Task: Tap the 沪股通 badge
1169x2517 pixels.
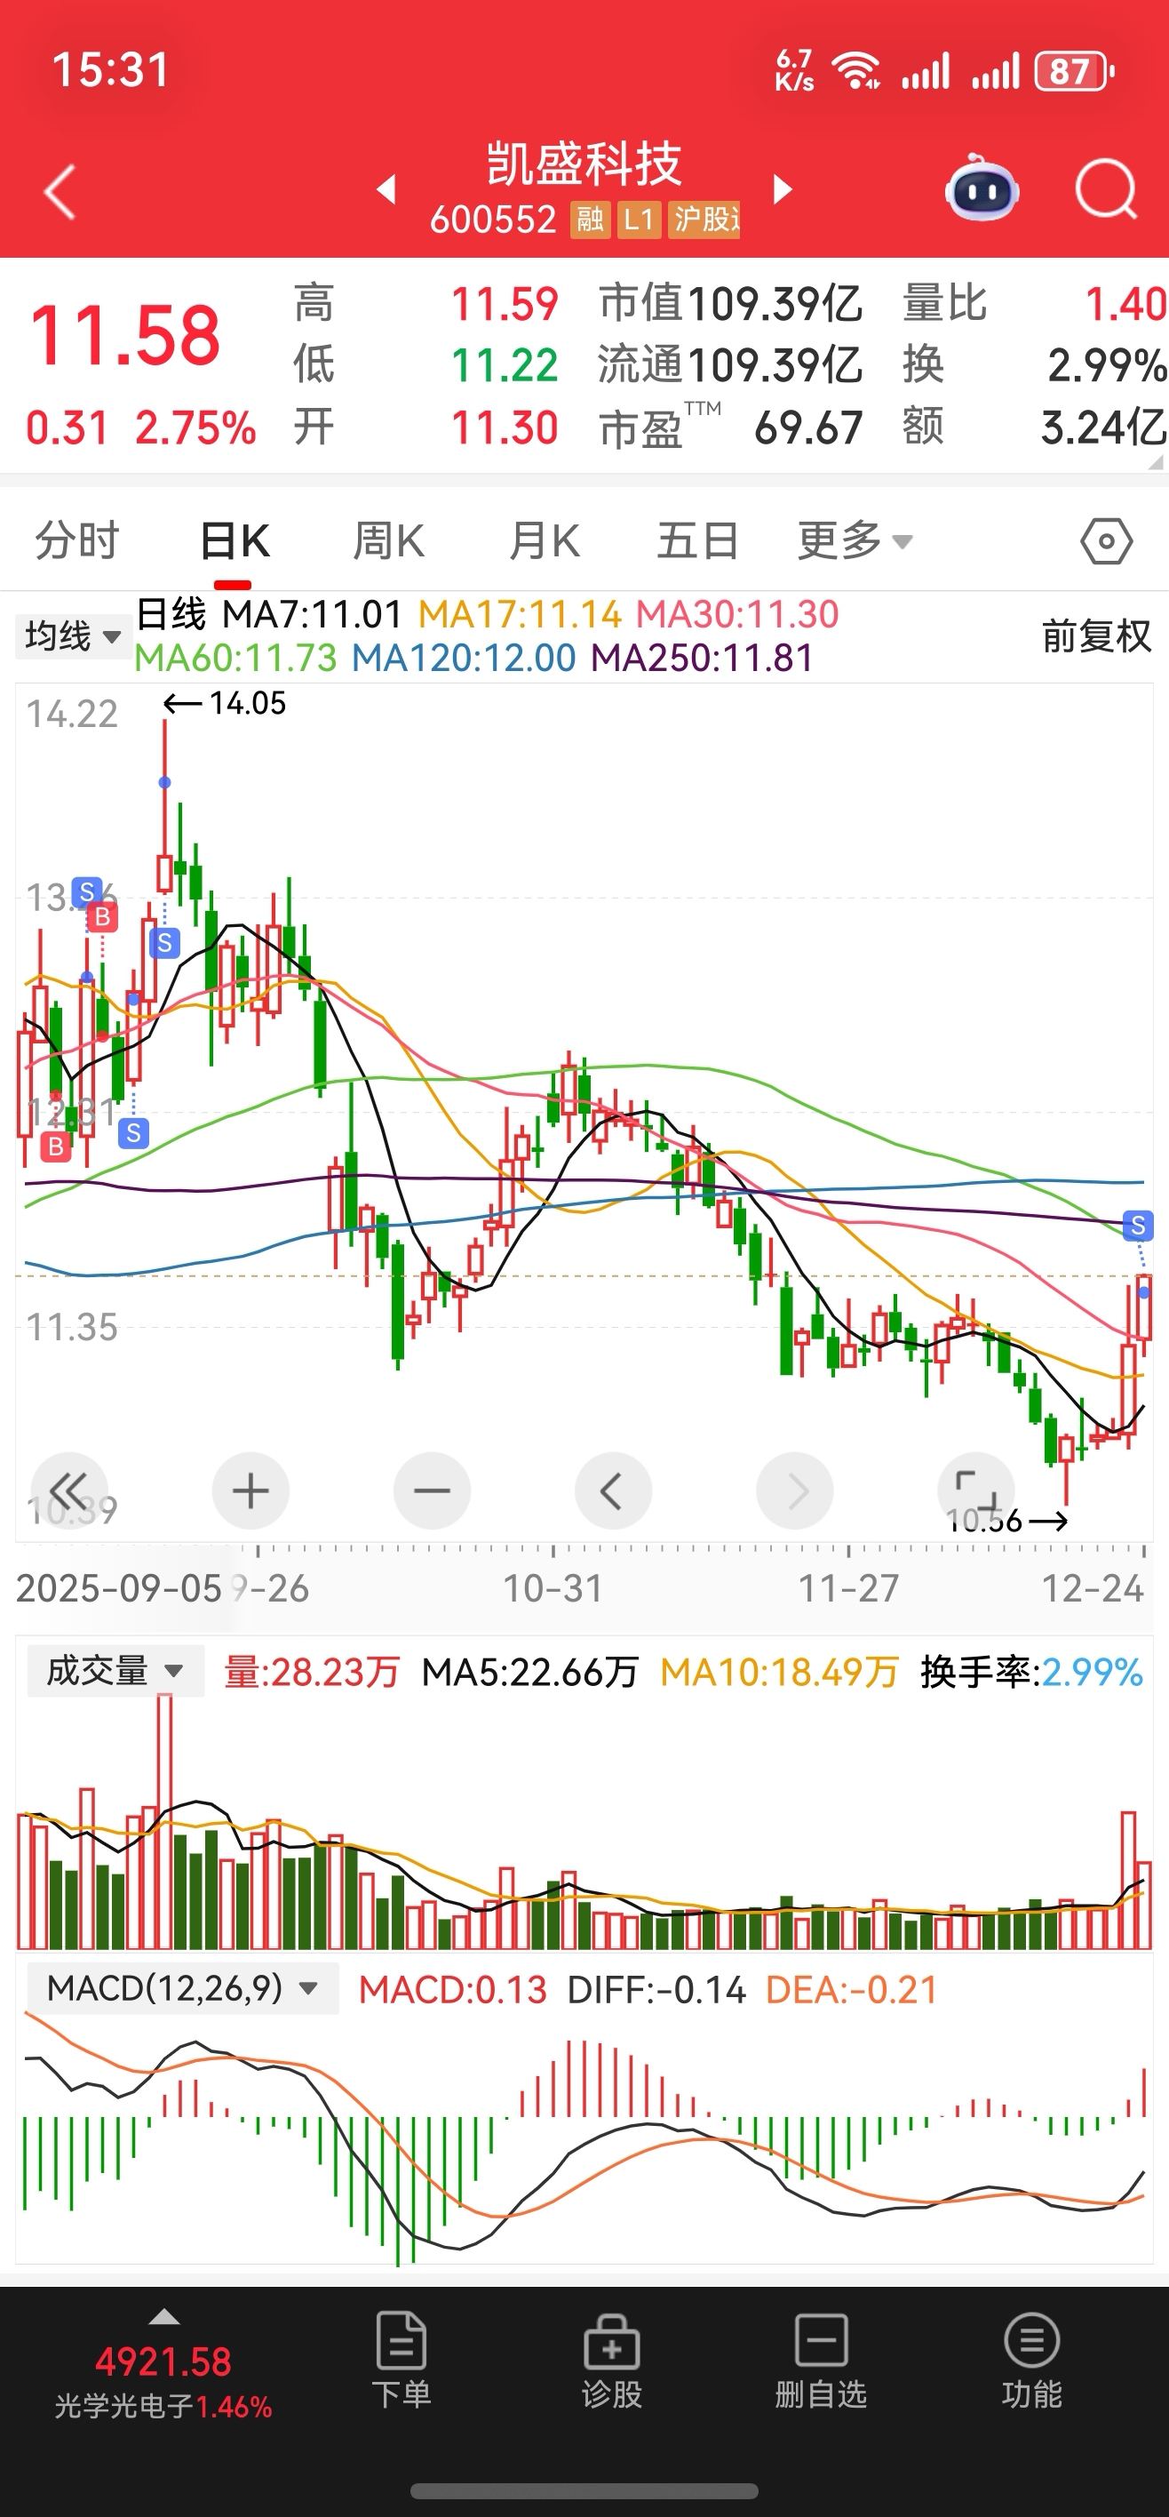Action: pos(705,220)
